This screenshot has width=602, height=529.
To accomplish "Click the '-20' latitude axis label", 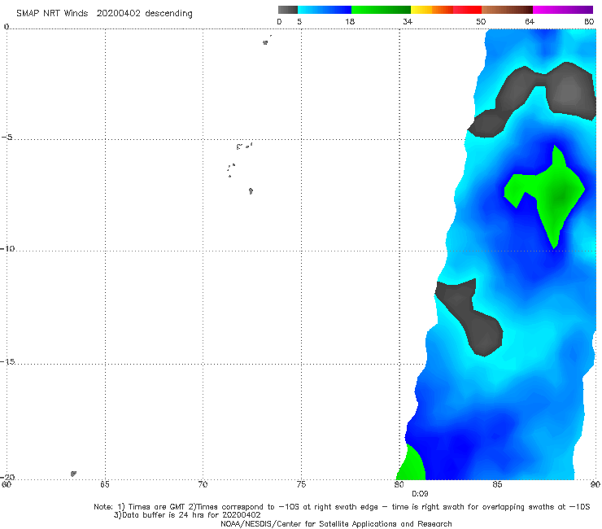I will (x=7, y=477).
